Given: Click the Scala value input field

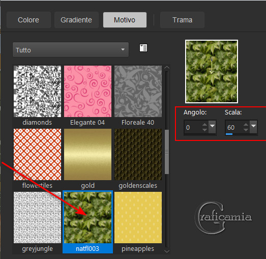Looking at the screenshot, I should click(234, 127).
